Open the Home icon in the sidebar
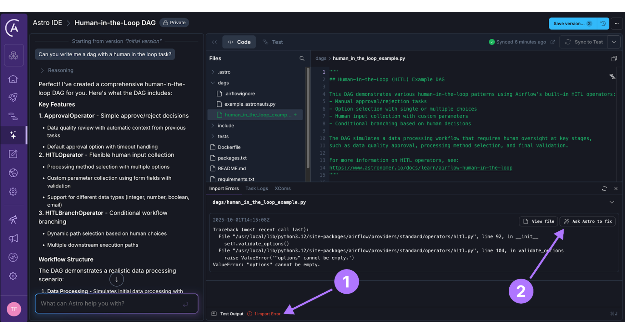The width and height of the screenshot is (625, 322). point(13,79)
